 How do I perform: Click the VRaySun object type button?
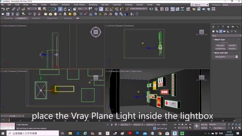coord(232,49)
